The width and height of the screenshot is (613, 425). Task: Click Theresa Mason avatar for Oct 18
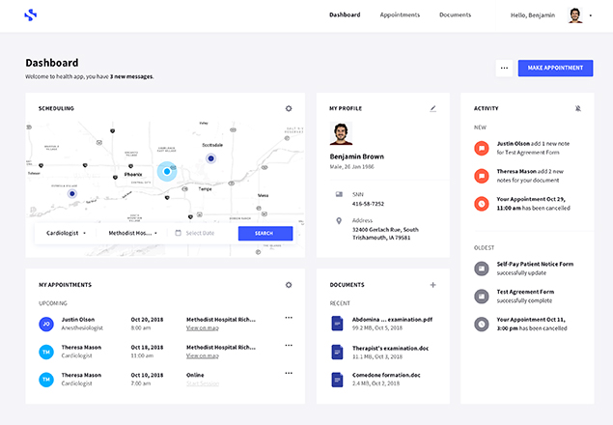(46, 352)
